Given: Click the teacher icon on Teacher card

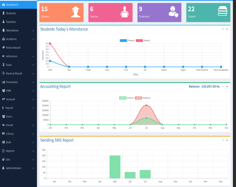Looking at the screenshot, I should (x=124, y=12).
